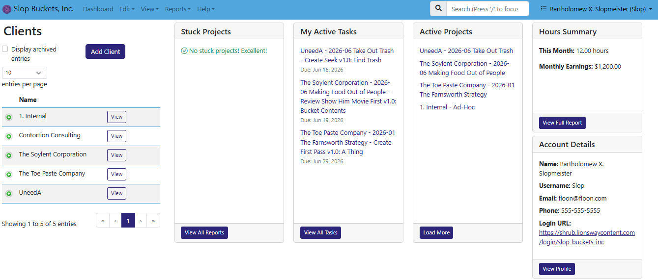Image resolution: width=658 pixels, height=280 pixels.
Task: Go to next page of clients
Action: [x=141, y=221]
